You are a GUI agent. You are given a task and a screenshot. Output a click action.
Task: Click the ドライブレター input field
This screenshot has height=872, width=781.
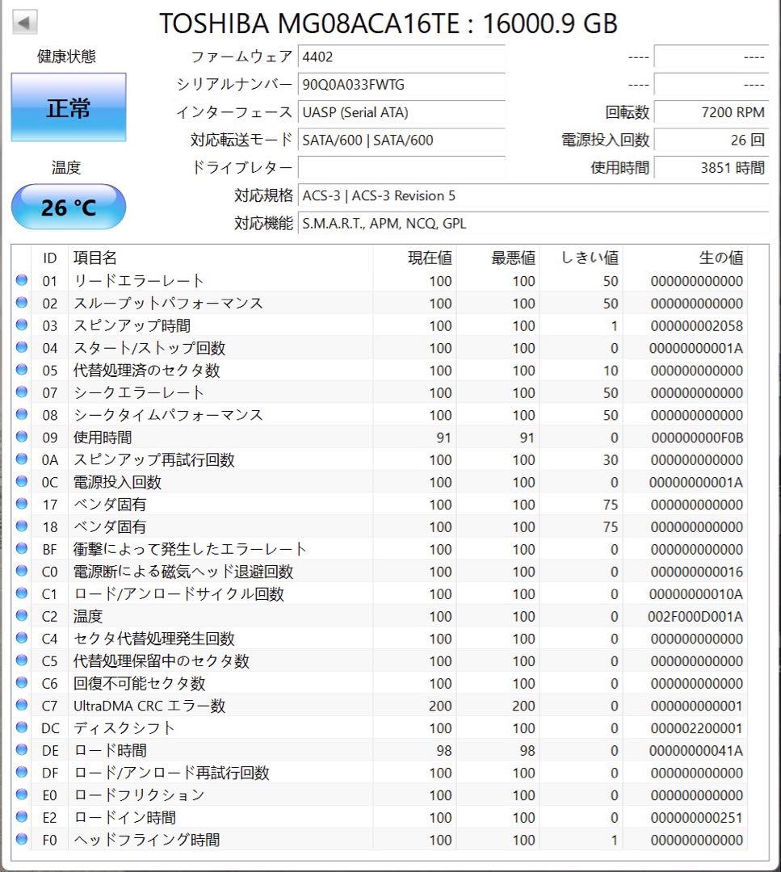tap(401, 168)
